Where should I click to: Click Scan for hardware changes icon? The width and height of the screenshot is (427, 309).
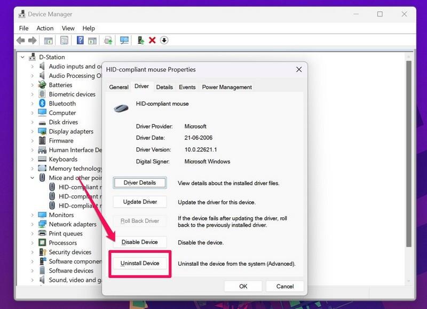pyautogui.click(x=124, y=41)
